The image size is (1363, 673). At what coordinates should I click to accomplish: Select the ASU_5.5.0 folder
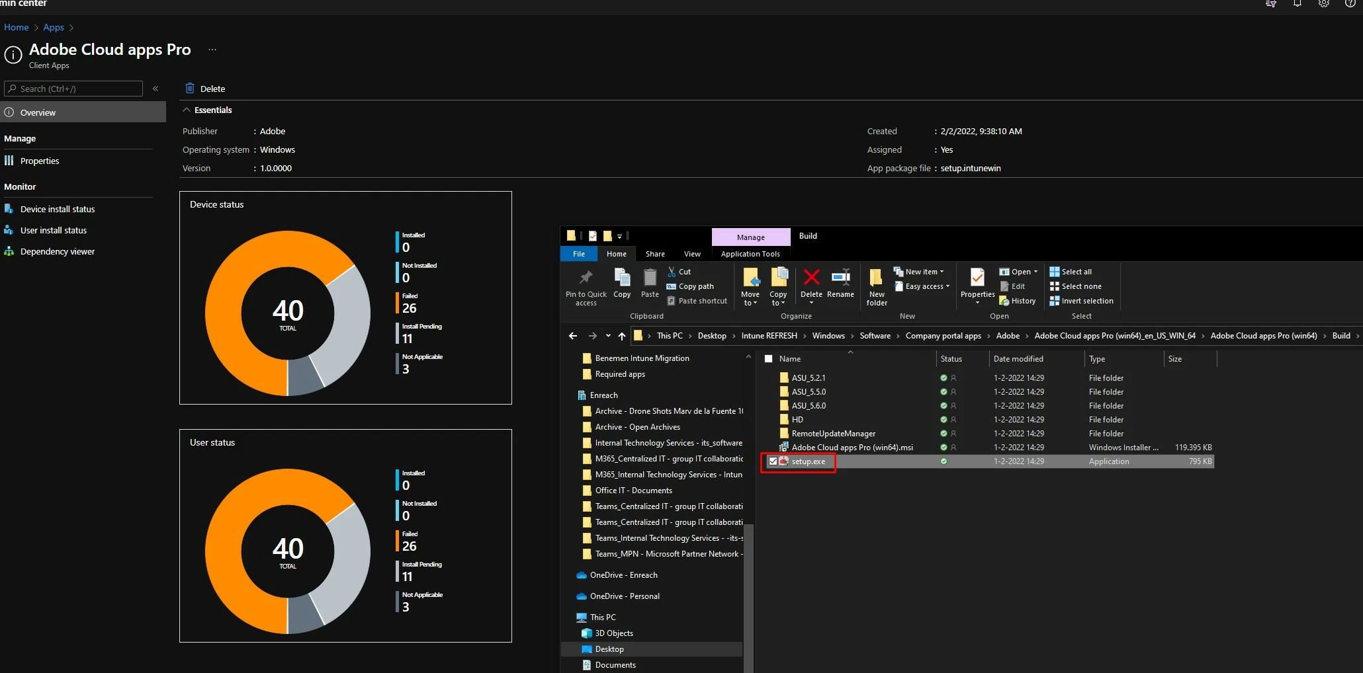809,392
